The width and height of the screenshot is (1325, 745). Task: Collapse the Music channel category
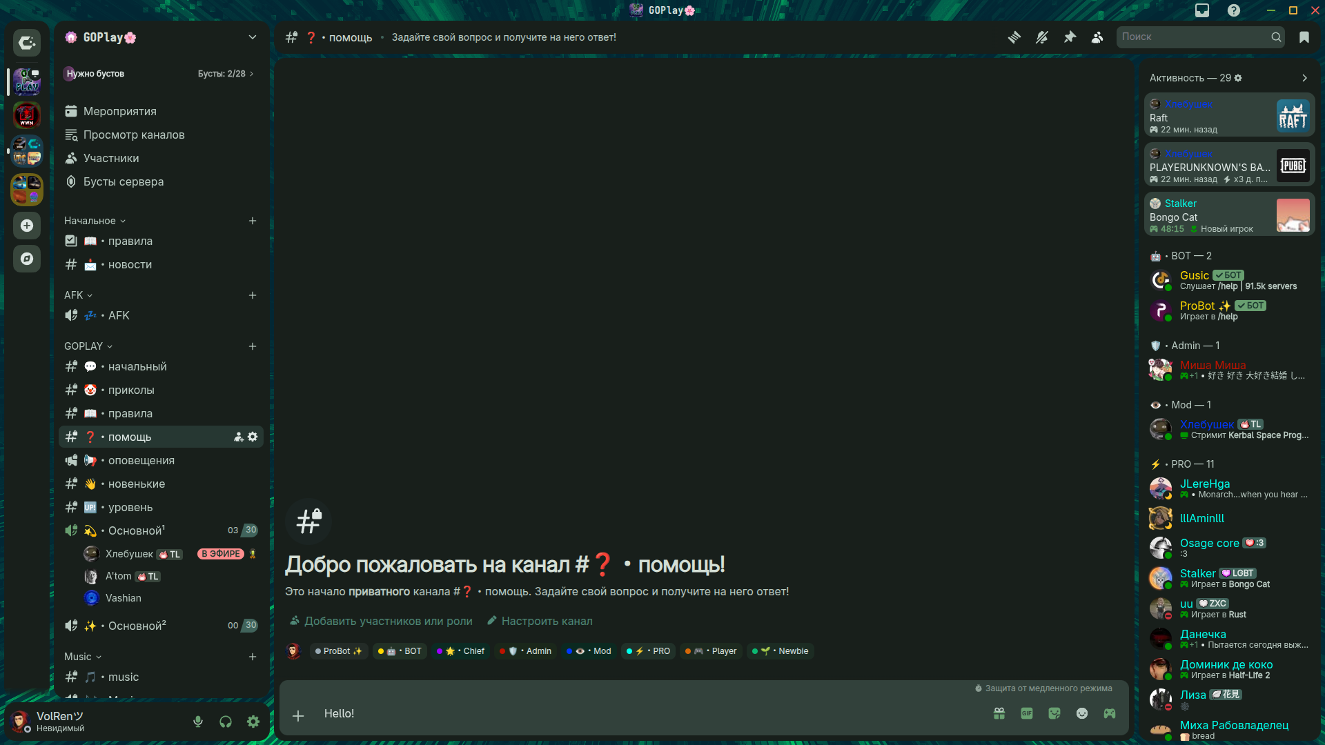point(83,657)
